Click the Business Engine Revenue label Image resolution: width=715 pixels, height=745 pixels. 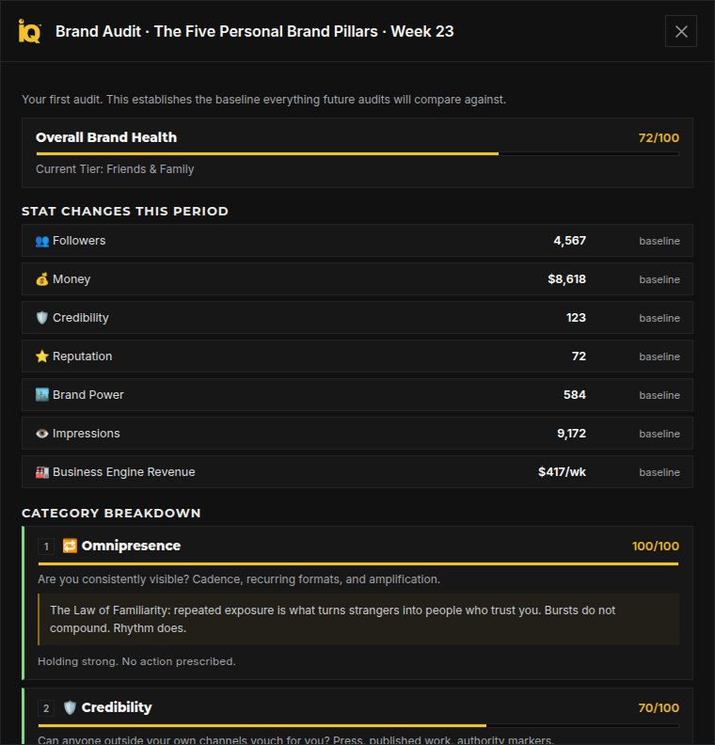pyautogui.click(x=123, y=472)
